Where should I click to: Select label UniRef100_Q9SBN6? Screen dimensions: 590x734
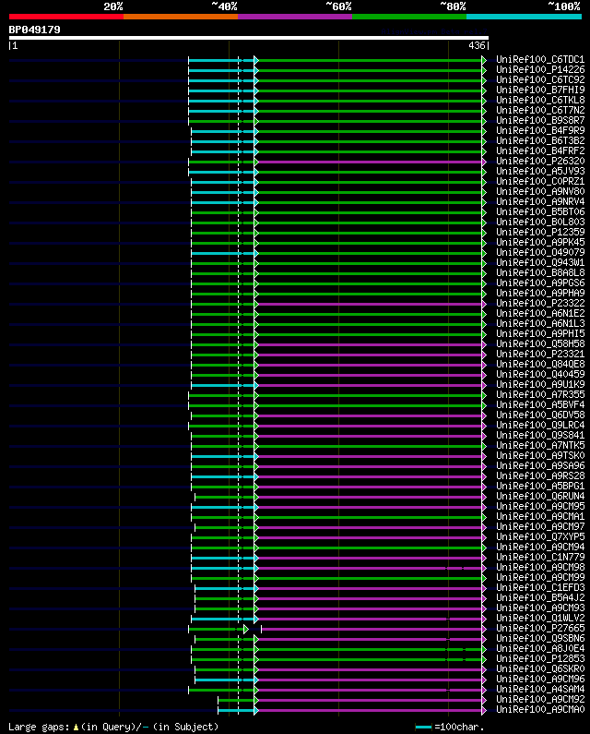(540, 639)
